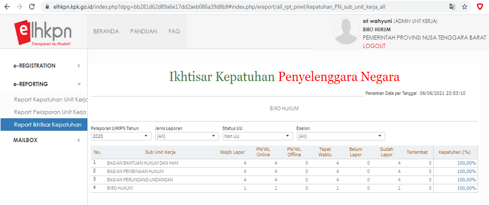Reload the page with refresh icon
The image size is (489, 205).
[x=32, y=7]
